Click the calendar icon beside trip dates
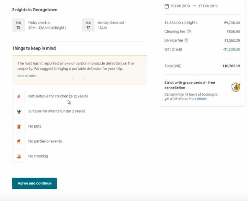The image size is (248, 201). point(167,6)
